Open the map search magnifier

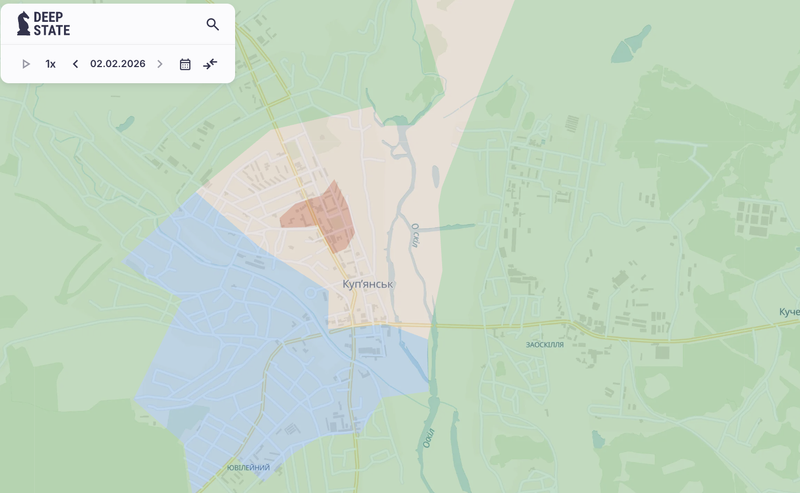pyautogui.click(x=212, y=24)
